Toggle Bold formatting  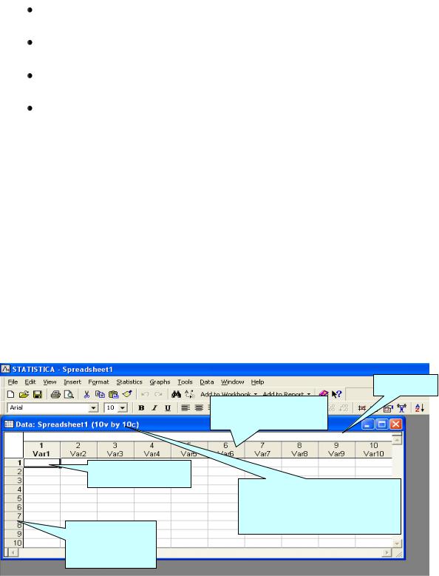(141, 407)
